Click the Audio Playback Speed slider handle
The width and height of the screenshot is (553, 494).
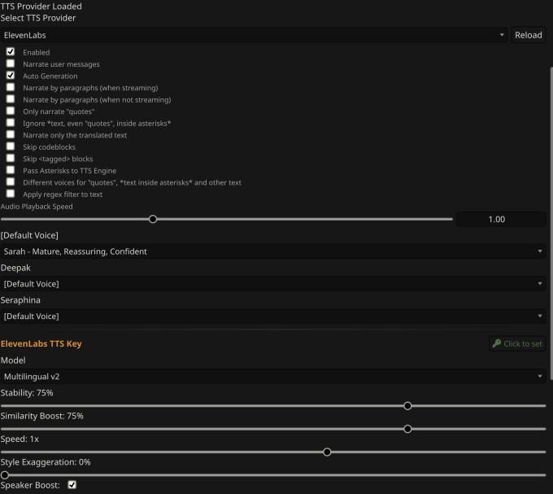153,219
